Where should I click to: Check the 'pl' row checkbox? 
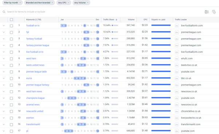pyautogui.click(x=11, y=131)
